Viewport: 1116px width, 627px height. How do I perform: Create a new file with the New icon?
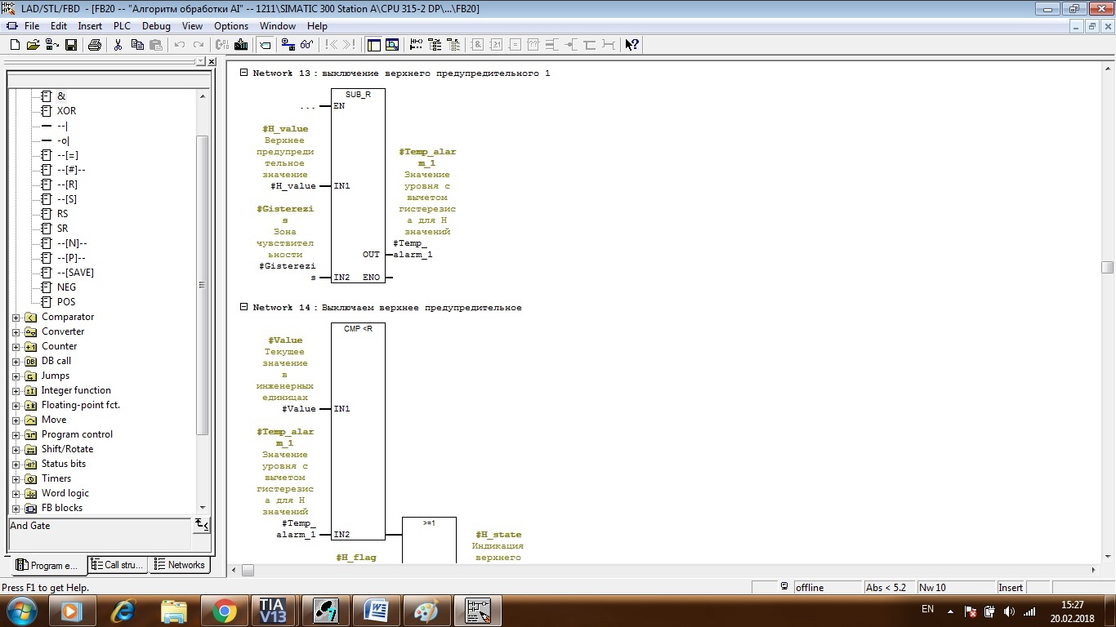click(15, 45)
